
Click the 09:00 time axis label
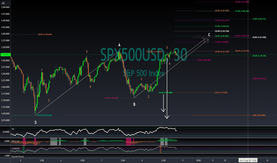click(199, 160)
